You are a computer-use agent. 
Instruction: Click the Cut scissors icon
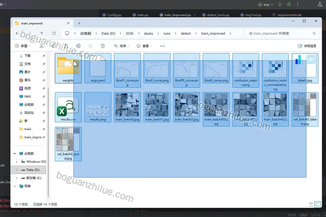42,46
